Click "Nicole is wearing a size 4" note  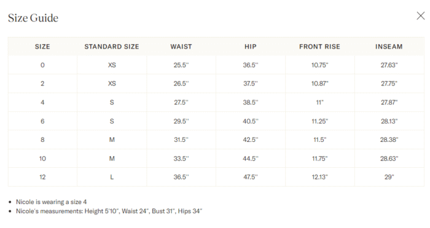(x=51, y=202)
